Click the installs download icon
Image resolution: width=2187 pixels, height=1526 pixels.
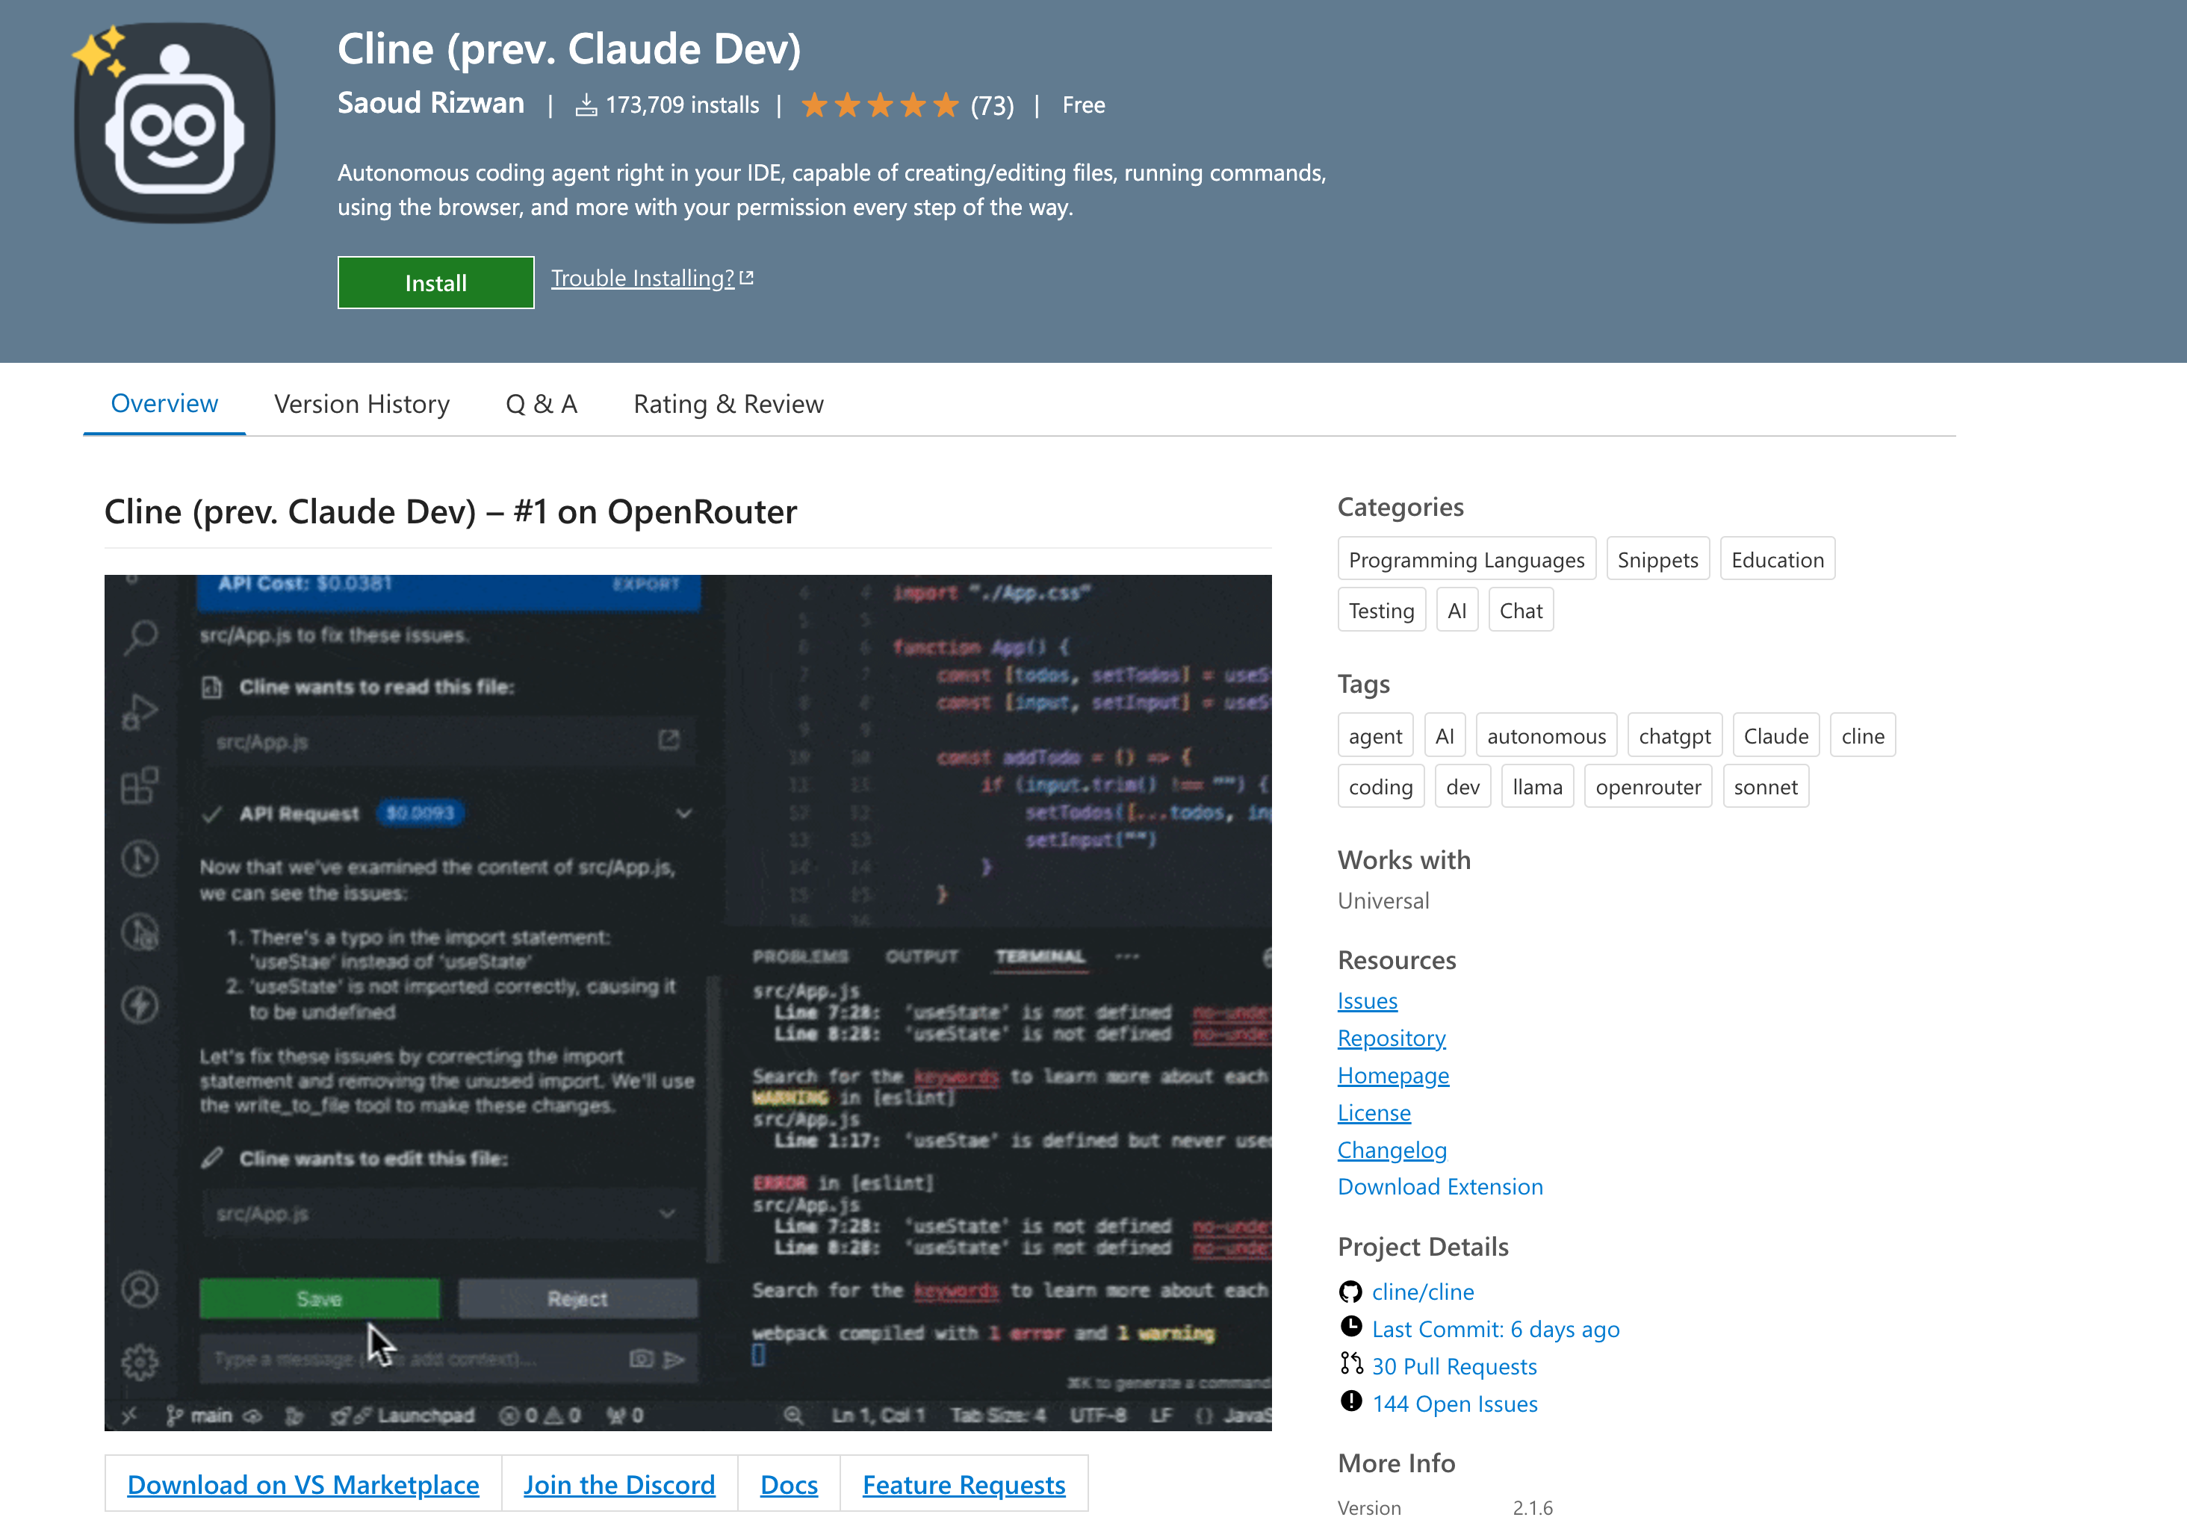(x=586, y=105)
